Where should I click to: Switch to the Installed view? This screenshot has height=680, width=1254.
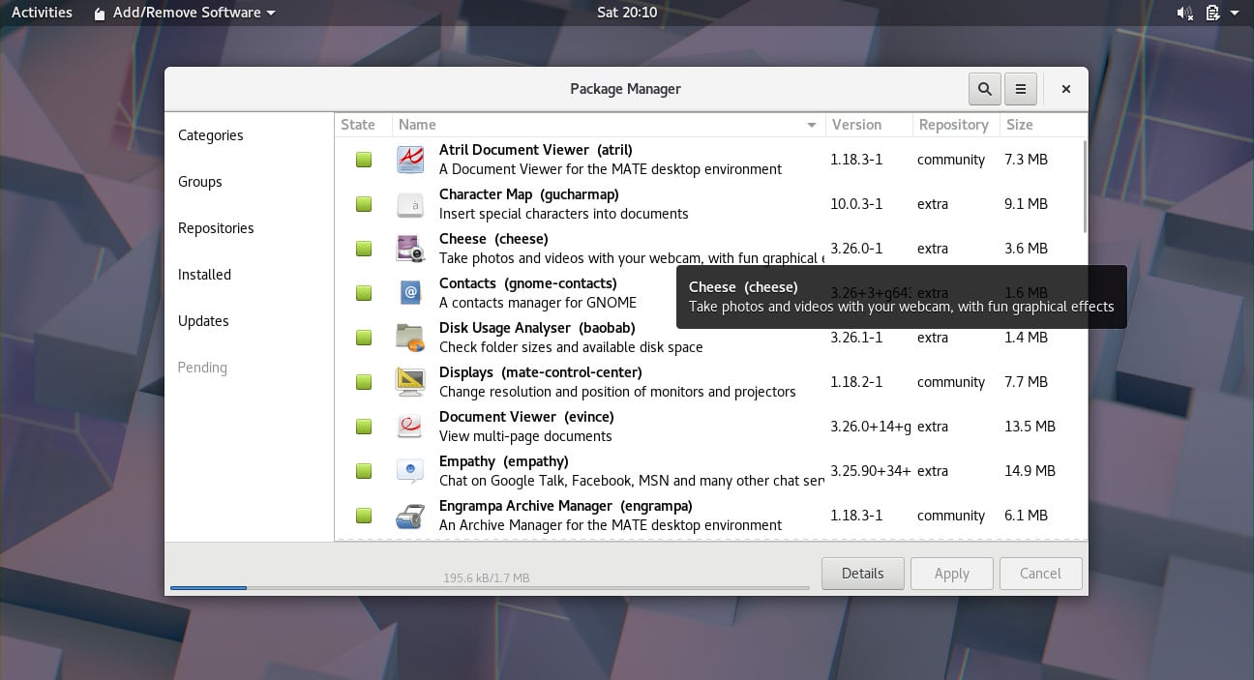(x=204, y=275)
